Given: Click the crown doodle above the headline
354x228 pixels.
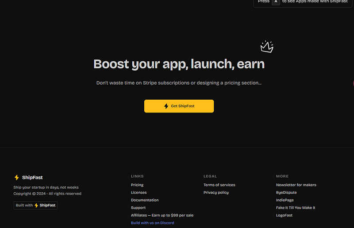Looking at the screenshot, I should (x=267, y=47).
